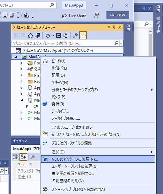This screenshot has height=194, width=163.
Task: Select パック(P) menu entry
Action: pos(98,97)
